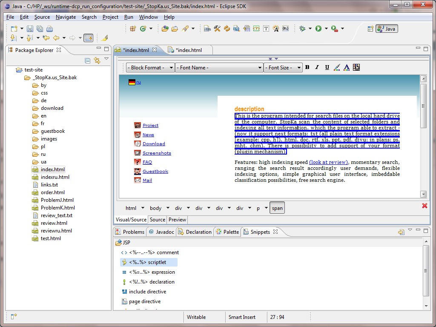Open the Font Name dropdown
The height and width of the screenshot is (327, 436).
point(219,67)
